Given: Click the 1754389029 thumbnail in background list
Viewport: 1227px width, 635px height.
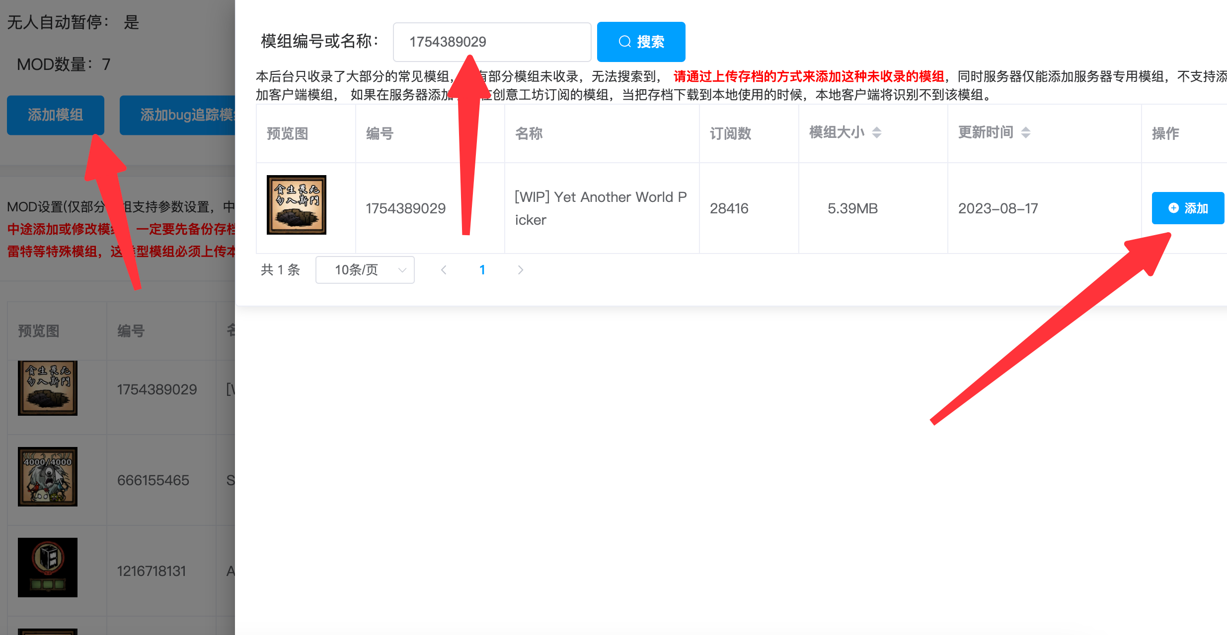Looking at the screenshot, I should pos(48,388).
